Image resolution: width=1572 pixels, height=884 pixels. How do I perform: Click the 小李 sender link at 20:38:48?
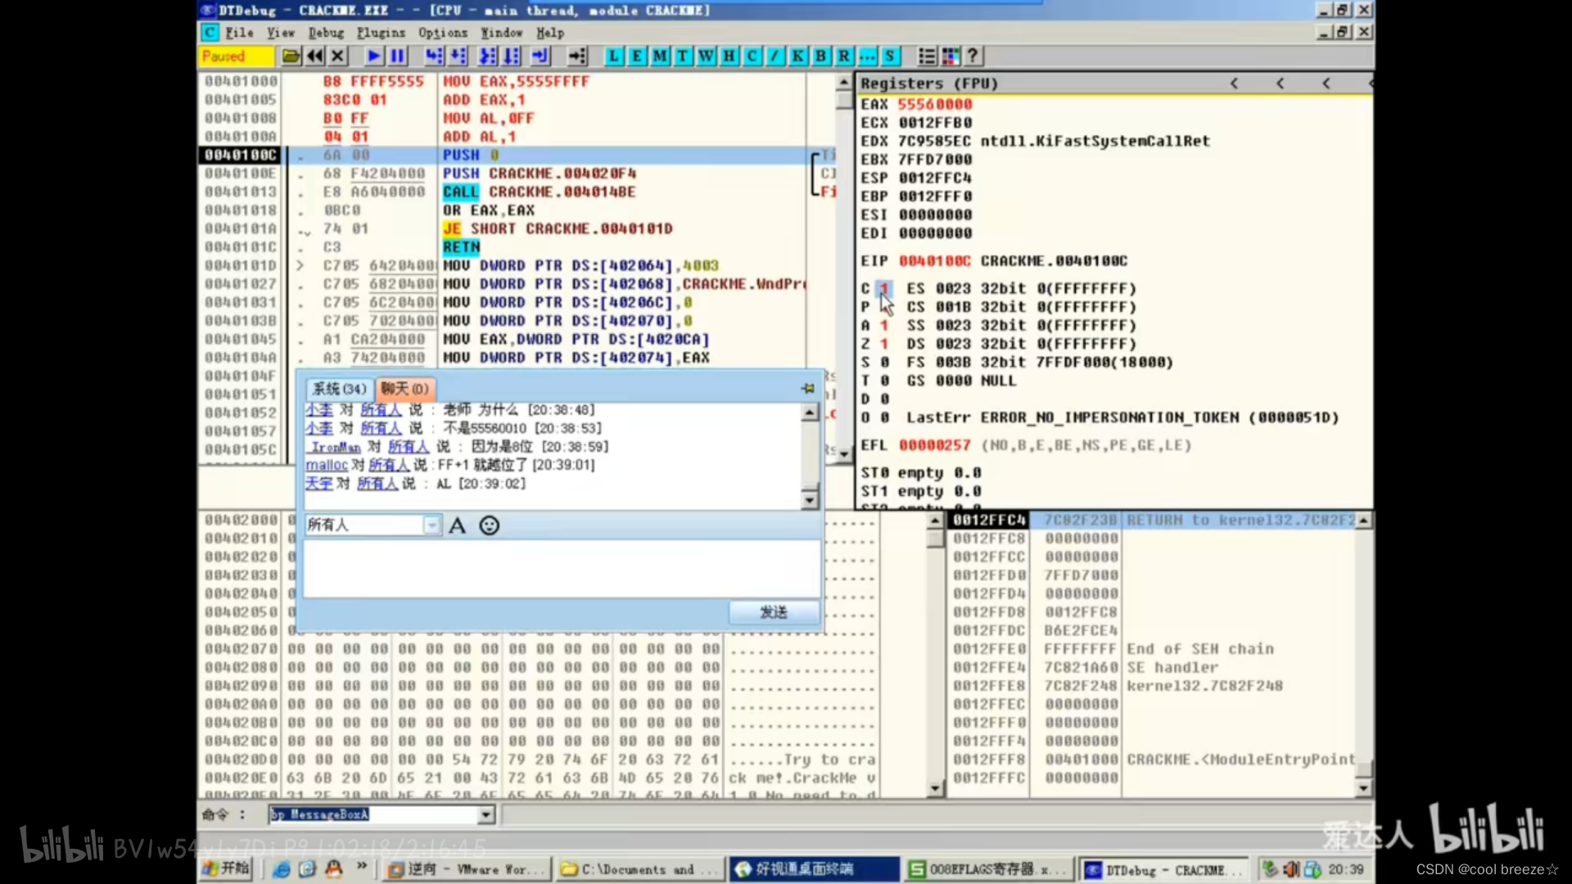pyautogui.click(x=319, y=409)
